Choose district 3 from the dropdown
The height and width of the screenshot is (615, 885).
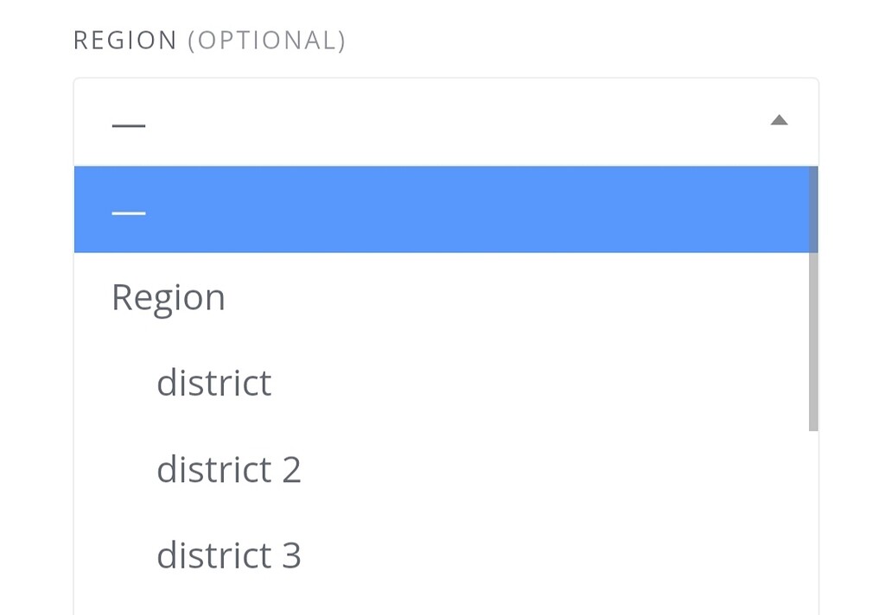tap(229, 555)
